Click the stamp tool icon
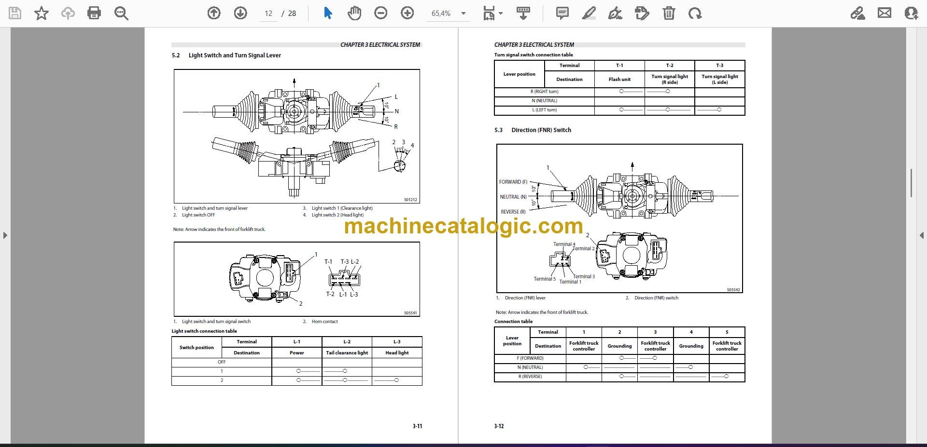927x447 pixels. coord(642,13)
